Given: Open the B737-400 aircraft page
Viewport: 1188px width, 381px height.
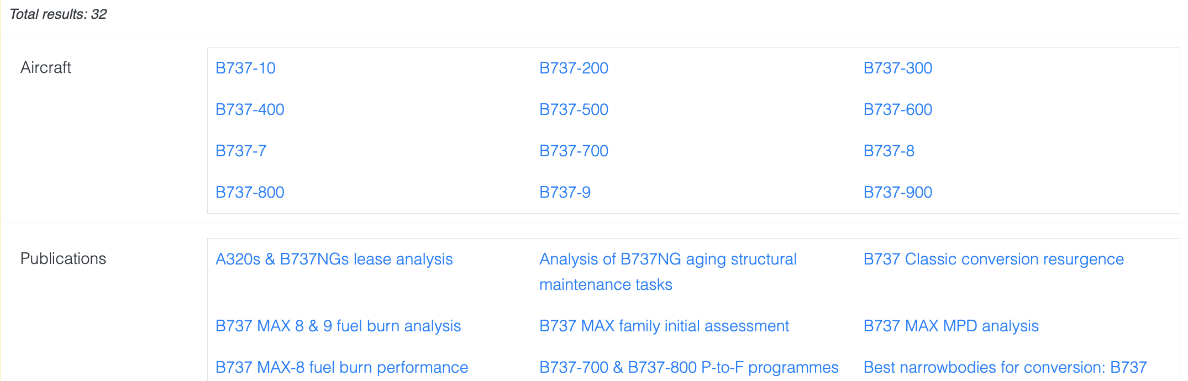Looking at the screenshot, I should tap(250, 109).
